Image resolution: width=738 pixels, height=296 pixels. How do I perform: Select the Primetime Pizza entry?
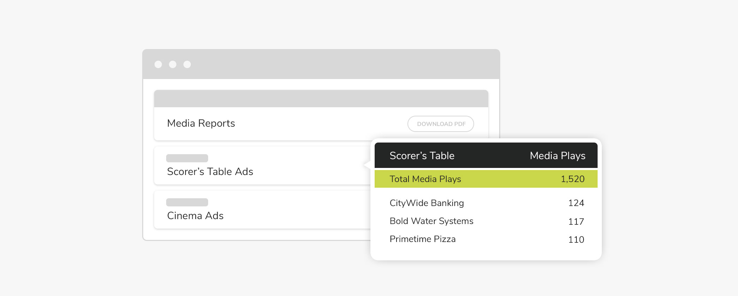point(423,239)
